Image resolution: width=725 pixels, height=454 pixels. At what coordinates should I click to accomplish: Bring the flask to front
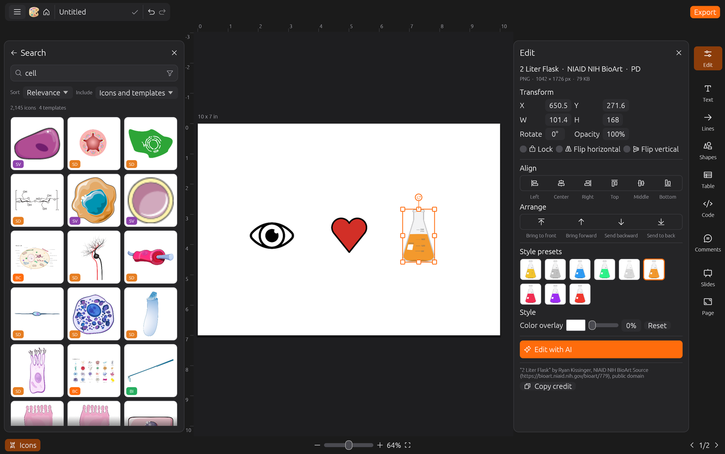541,222
